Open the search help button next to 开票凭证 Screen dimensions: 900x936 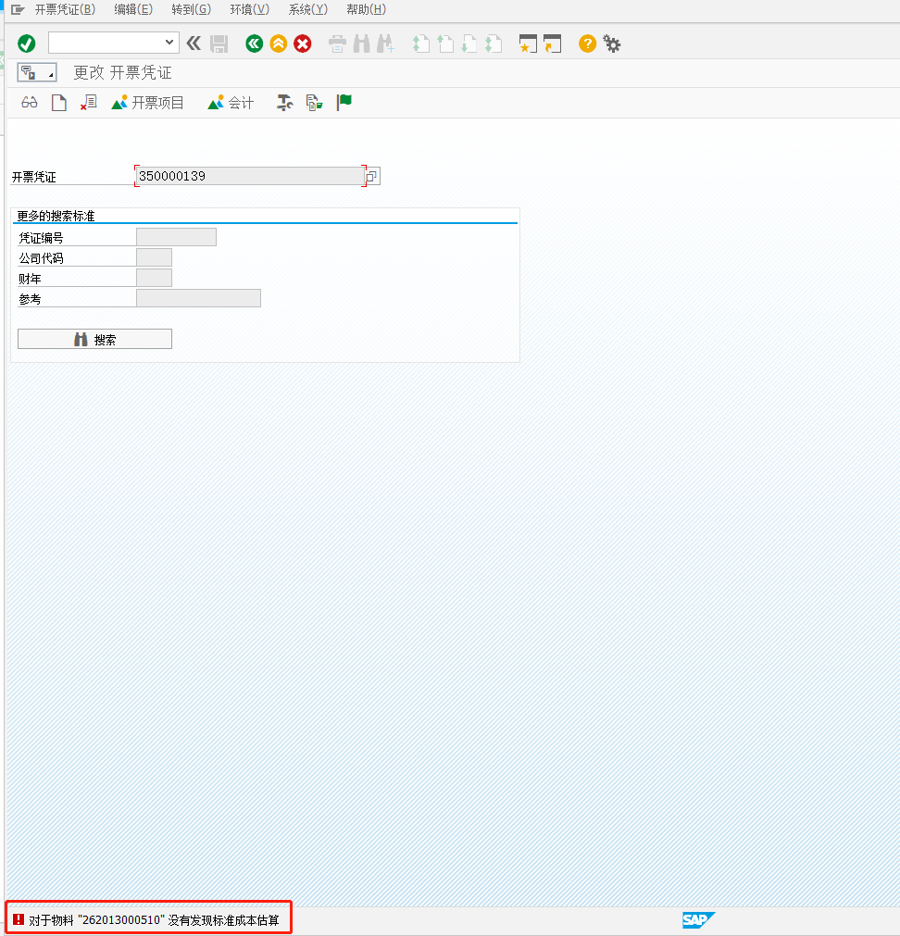pos(372,176)
